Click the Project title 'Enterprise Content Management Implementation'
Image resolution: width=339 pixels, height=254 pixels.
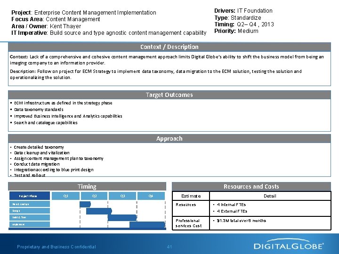pyautogui.click(x=95, y=13)
